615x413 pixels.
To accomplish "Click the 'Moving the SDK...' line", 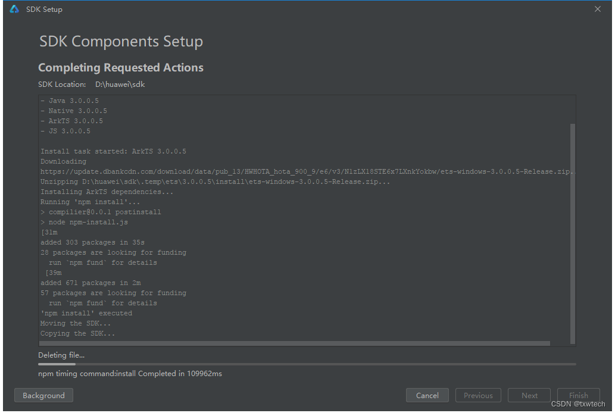I will (75, 324).
